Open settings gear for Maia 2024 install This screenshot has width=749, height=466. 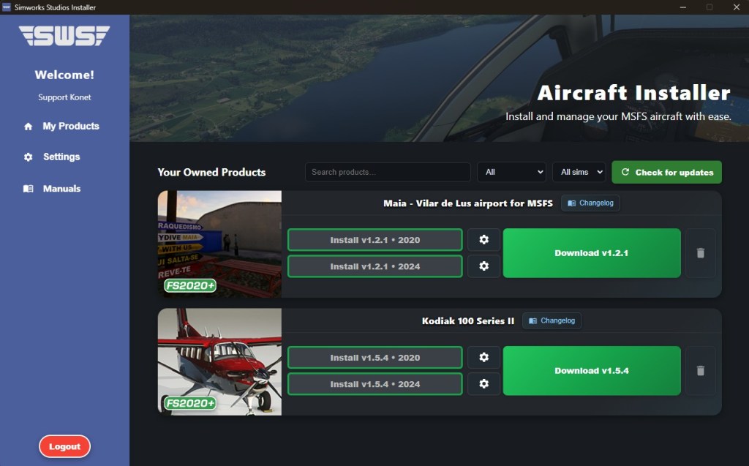tap(483, 266)
